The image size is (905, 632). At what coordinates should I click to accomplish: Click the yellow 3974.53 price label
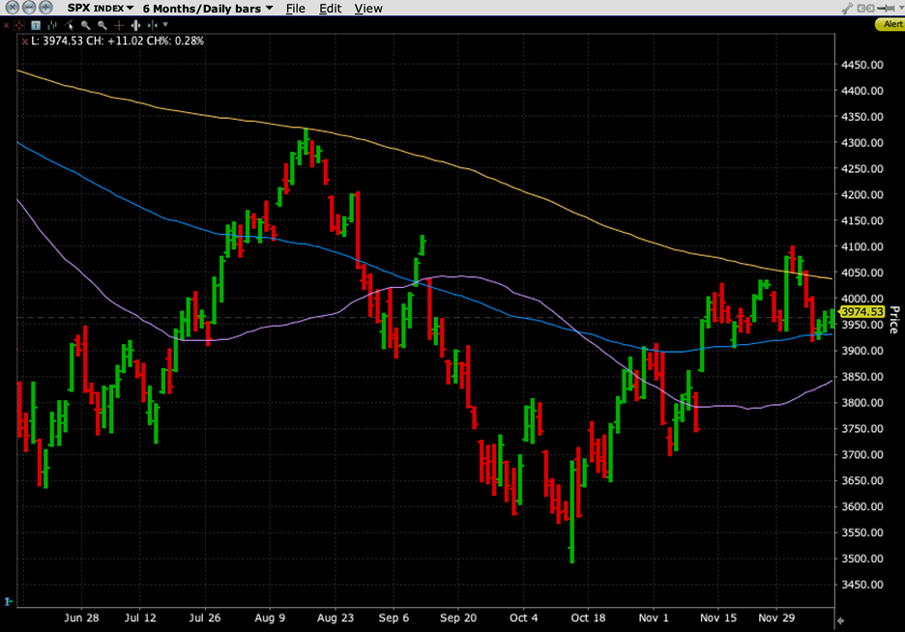pos(861,312)
